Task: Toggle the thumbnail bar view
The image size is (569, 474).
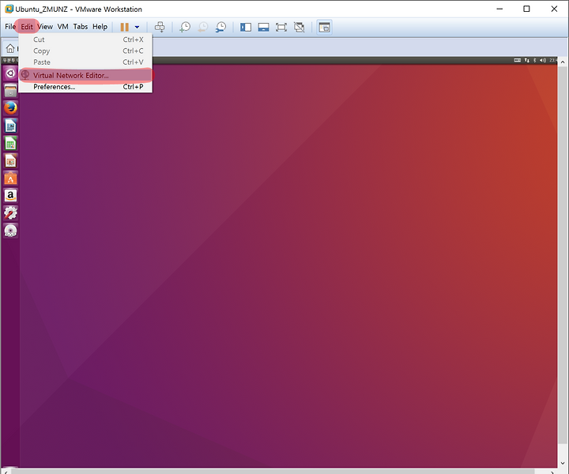Action: pyautogui.click(x=263, y=27)
